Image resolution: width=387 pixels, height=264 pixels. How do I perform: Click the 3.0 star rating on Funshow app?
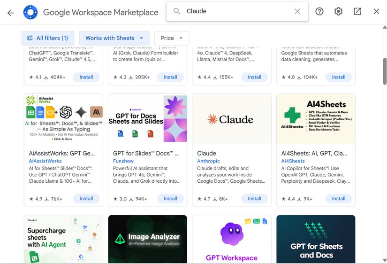[120, 199]
